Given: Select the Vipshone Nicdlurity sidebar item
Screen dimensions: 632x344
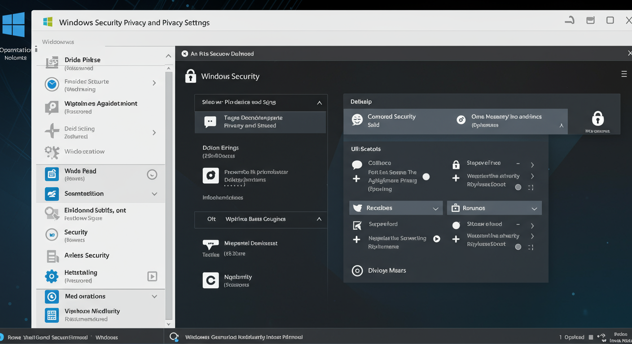Looking at the screenshot, I should [x=101, y=315].
